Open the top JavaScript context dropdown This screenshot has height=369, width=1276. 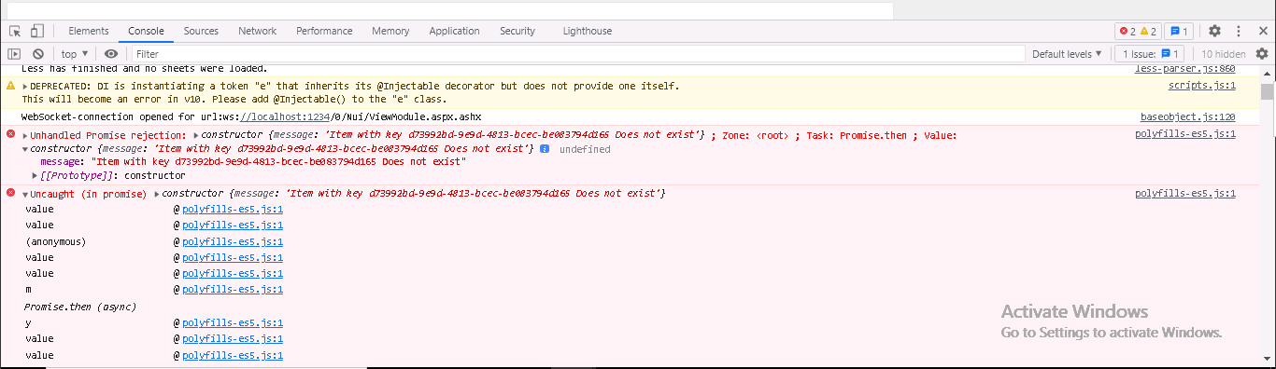tap(75, 54)
